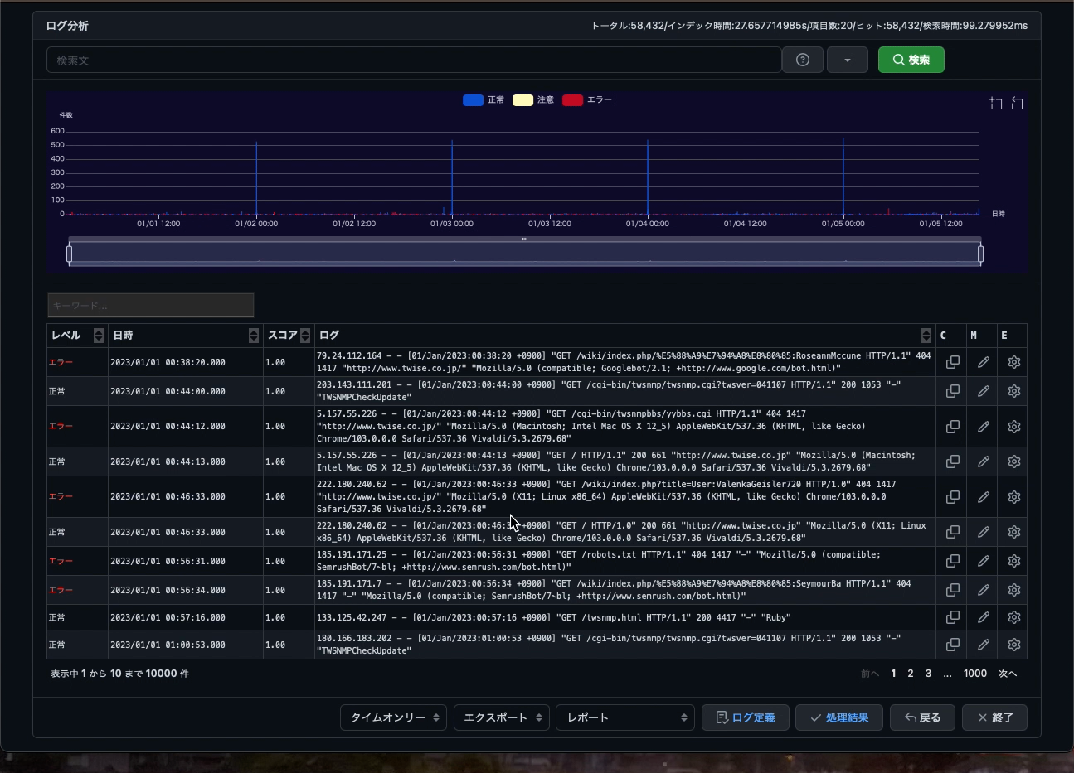
Task: Copy the Ruby twsnmp.html log entry
Action: (x=952, y=617)
